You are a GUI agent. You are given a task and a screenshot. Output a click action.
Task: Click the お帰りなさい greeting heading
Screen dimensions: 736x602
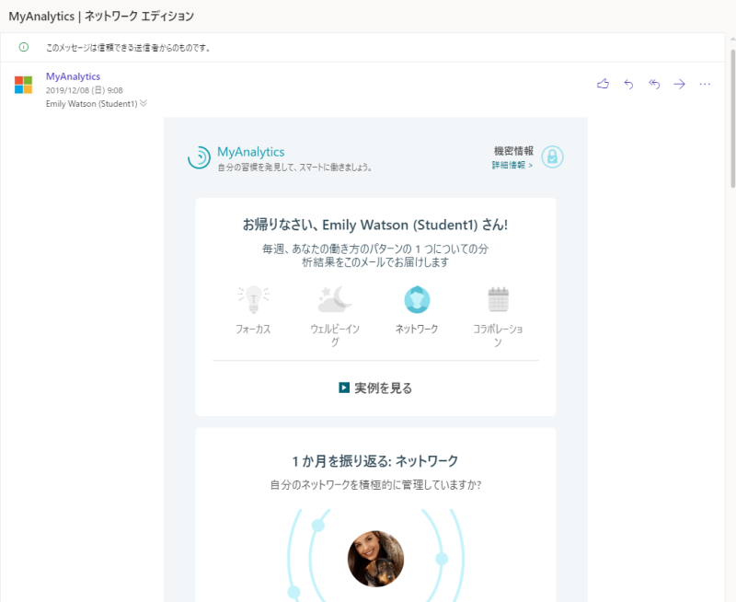click(375, 225)
